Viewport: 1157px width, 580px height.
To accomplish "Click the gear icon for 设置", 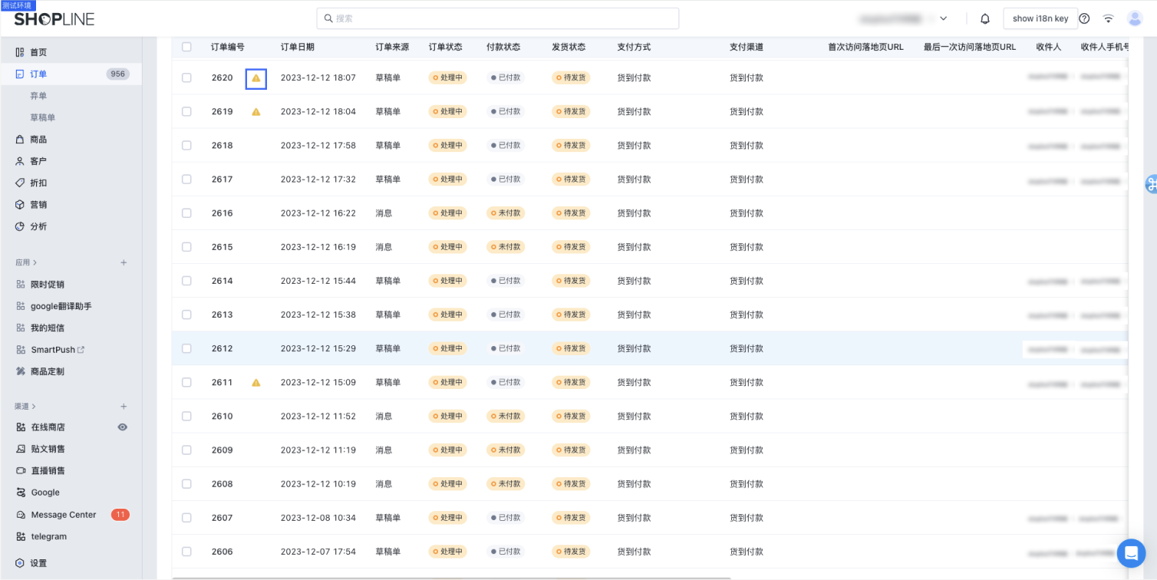I will [x=20, y=563].
